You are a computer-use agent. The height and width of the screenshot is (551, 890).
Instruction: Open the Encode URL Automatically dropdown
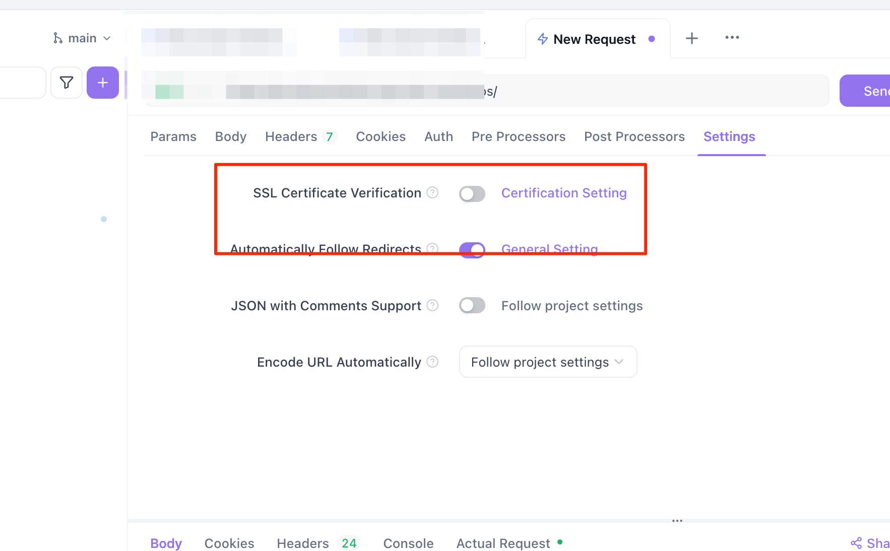click(x=547, y=362)
